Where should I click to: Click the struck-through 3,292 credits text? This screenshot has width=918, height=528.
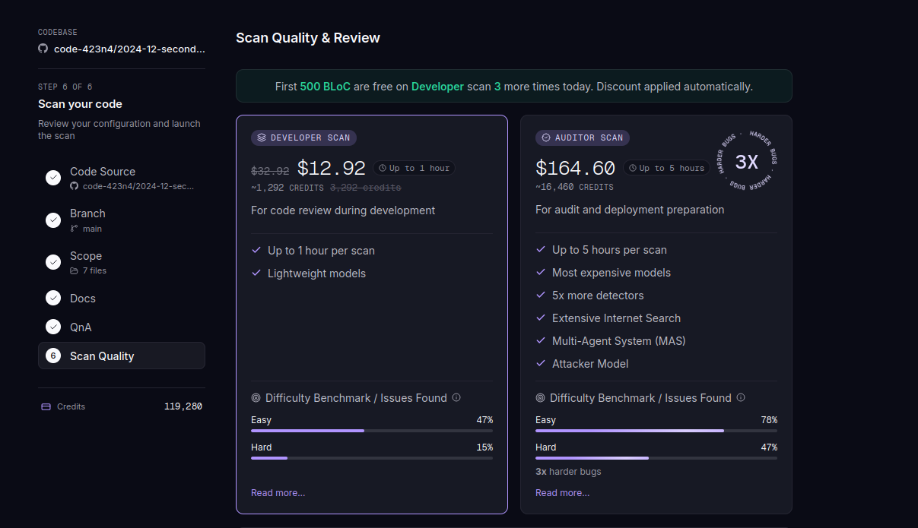[x=366, y=188]
